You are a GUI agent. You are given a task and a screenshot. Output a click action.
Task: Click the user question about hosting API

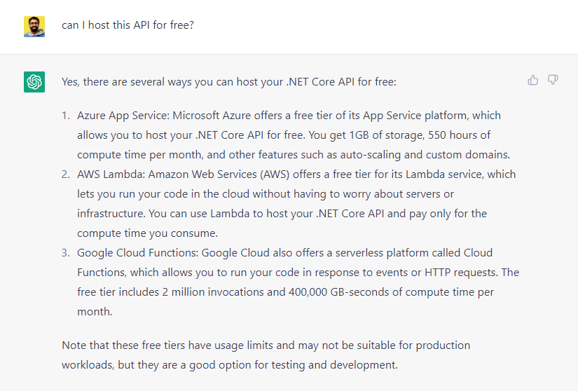[128, 25]
